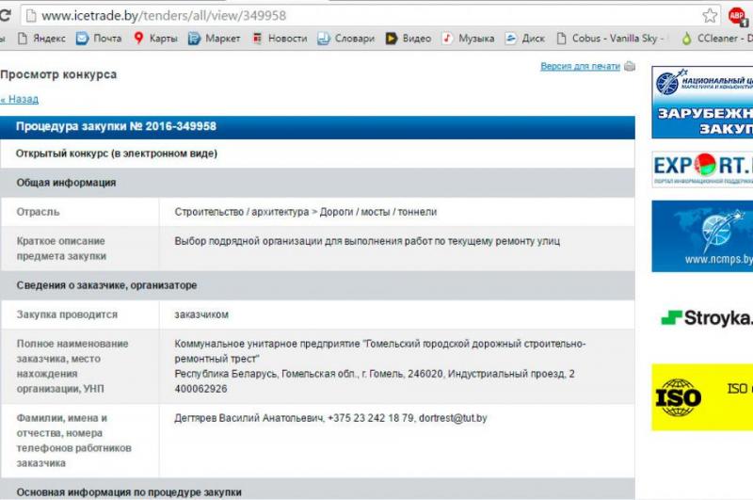The image size is (753, 500).
Task: Click the printer icon beside print version
Action: [x=630, y=66]
